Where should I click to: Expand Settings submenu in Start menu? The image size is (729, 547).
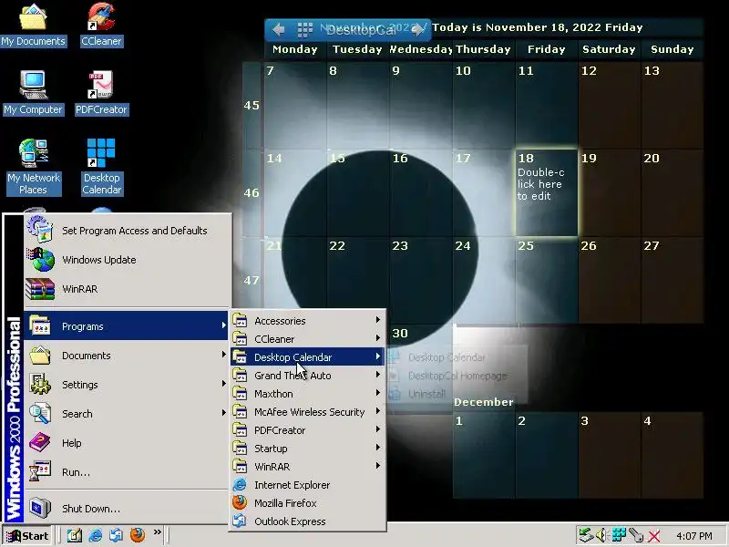coord(127,385)
